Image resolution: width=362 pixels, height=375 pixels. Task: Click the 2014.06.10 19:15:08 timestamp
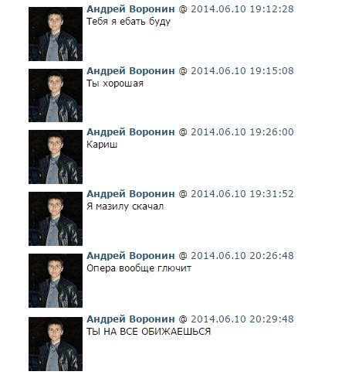(x=242, y=71)
